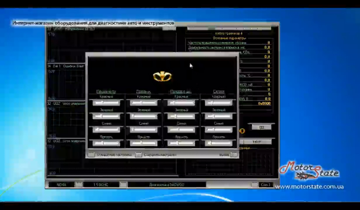Viewport: 360px width, 210px height.
Task: Click the Com 3 port field
Action: click(x=266, y=185)
